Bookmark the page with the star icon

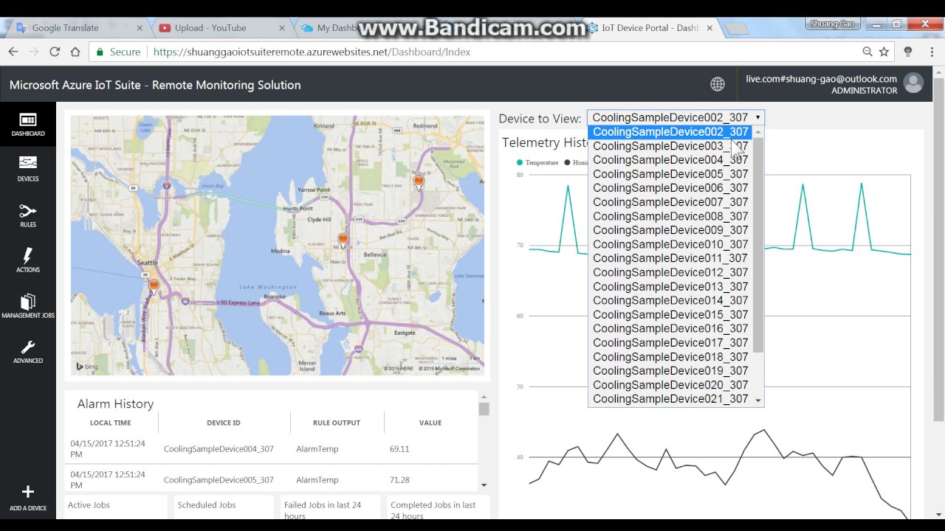884,52
